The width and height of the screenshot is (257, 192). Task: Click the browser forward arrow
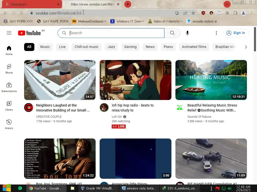pos(14,13)
